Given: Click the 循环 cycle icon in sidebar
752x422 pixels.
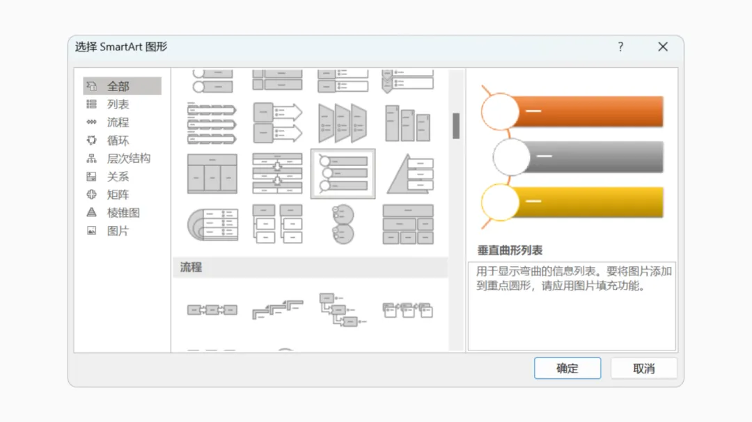Looking at the screenshot, I should pyautogui.click(x=91, y=140).
